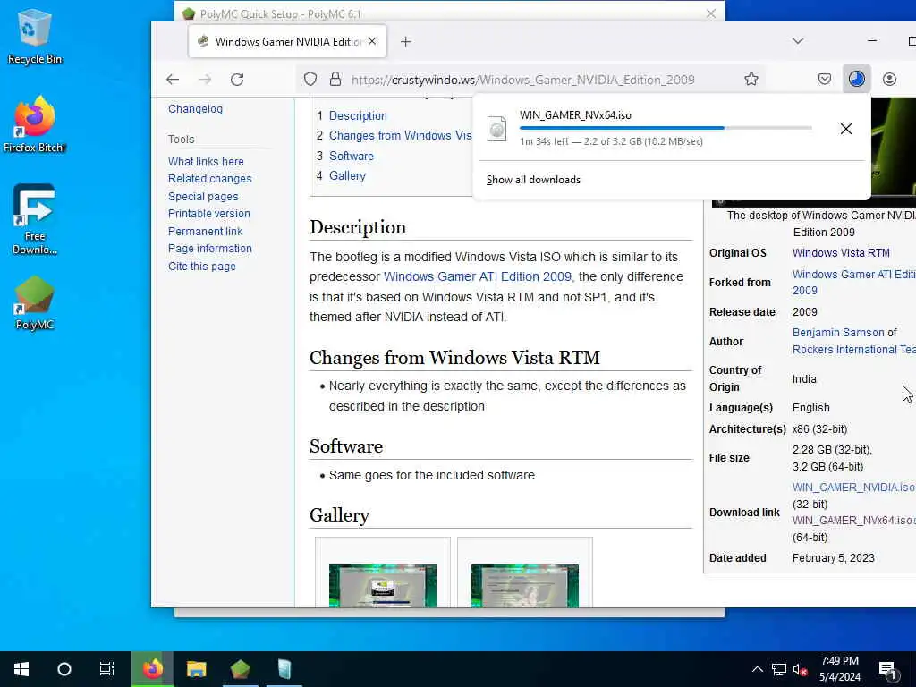
Task: Reload the page with Firefox refresh icon
Action: point(236,80)
